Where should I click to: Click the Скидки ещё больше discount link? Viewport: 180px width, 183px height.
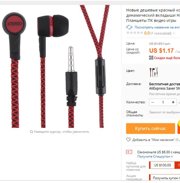coord(167,58)
